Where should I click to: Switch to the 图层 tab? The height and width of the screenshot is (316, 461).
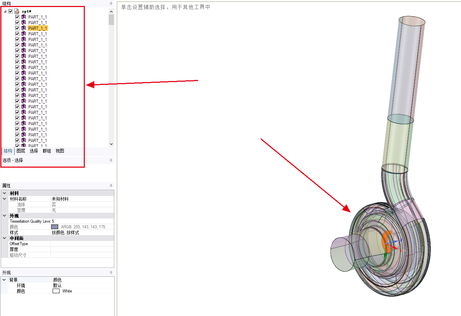tap(21, 151)
